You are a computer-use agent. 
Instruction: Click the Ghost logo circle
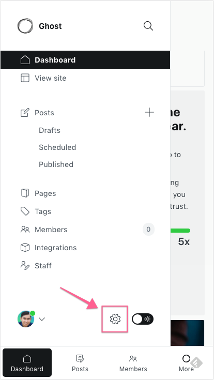coord(25,26)
